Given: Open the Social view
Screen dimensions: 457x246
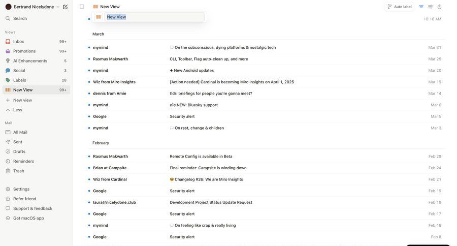Looking at the screenshot, I should pos(36,70).
